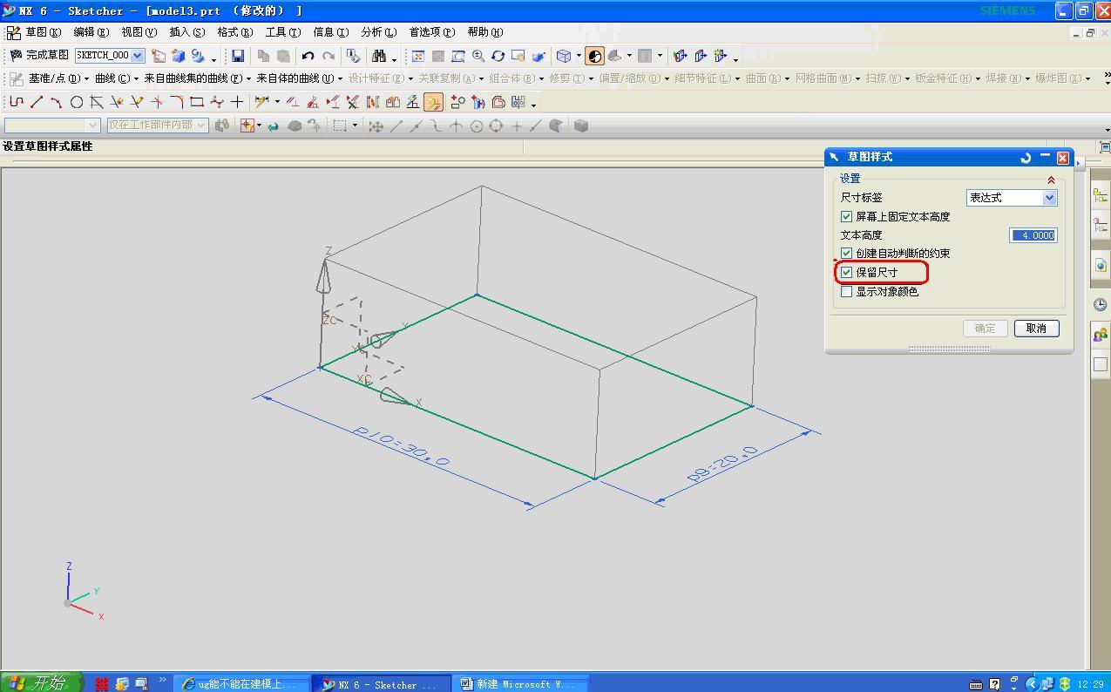Image resolution: width=1111 pixels, height=692 pixels.
Task: Expand the 来自曲线集的曲线 dropdown
Action: [198, 78]
